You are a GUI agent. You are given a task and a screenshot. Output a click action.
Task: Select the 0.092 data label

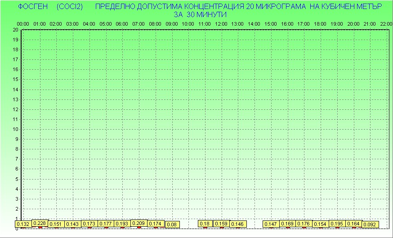tap(370, 225)
